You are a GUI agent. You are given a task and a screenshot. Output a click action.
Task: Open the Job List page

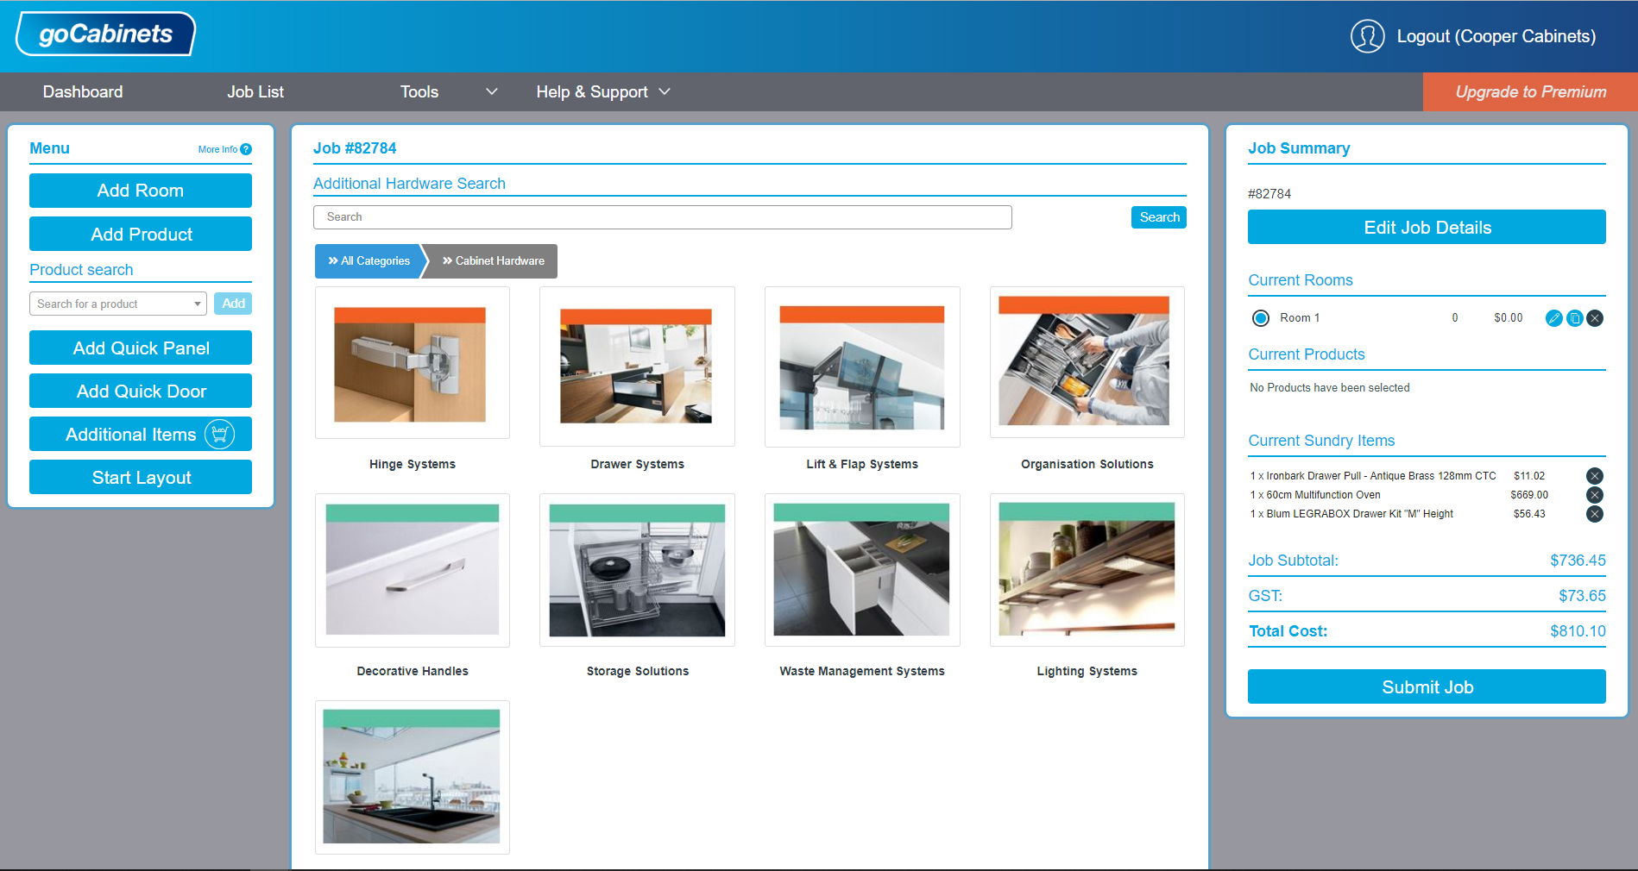255,91
